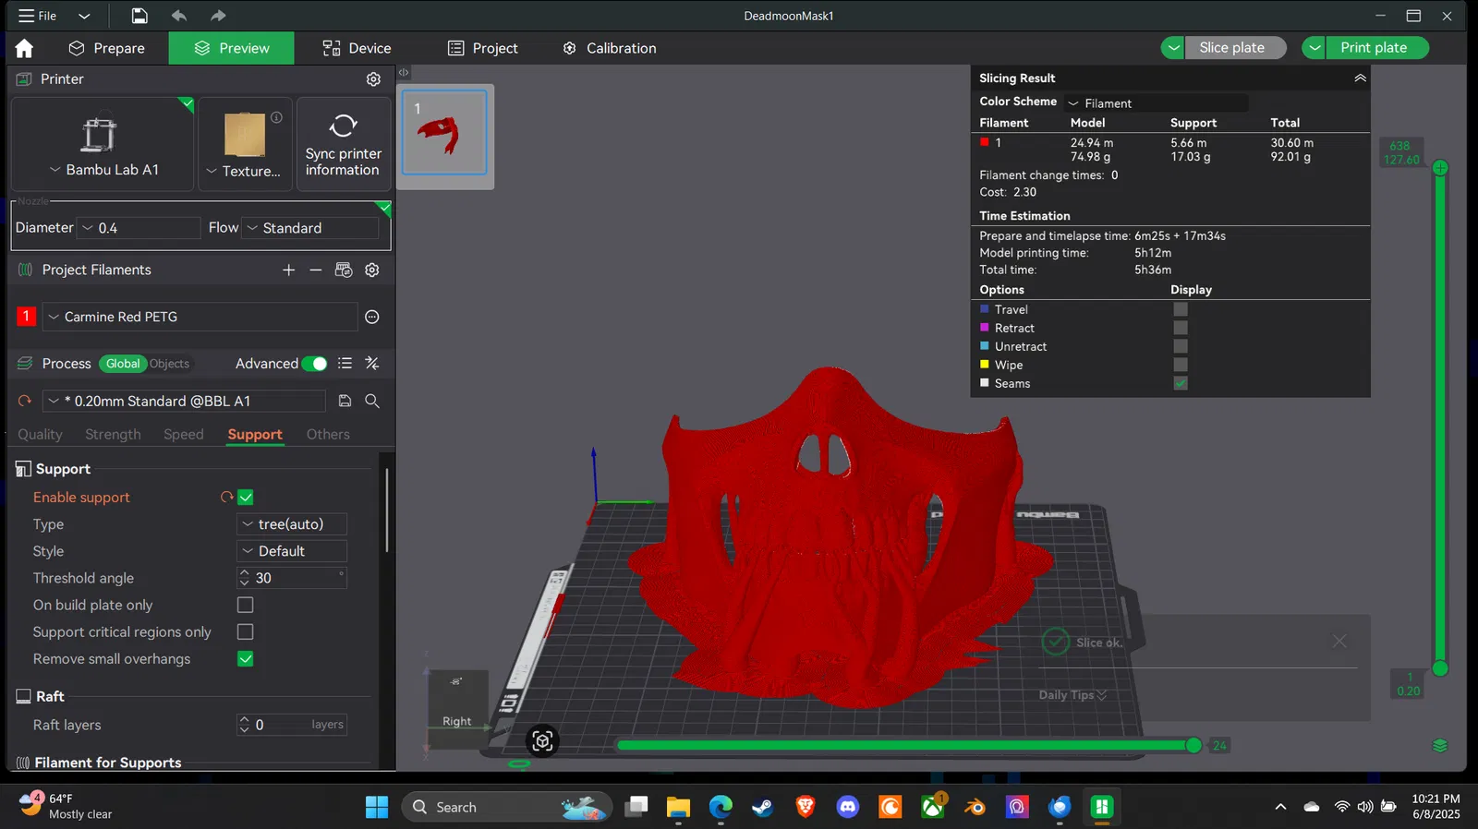This screenshot has width=1478, height=829.
Task: Open the layers icon at bottom right
Action: coord(1439,746)
